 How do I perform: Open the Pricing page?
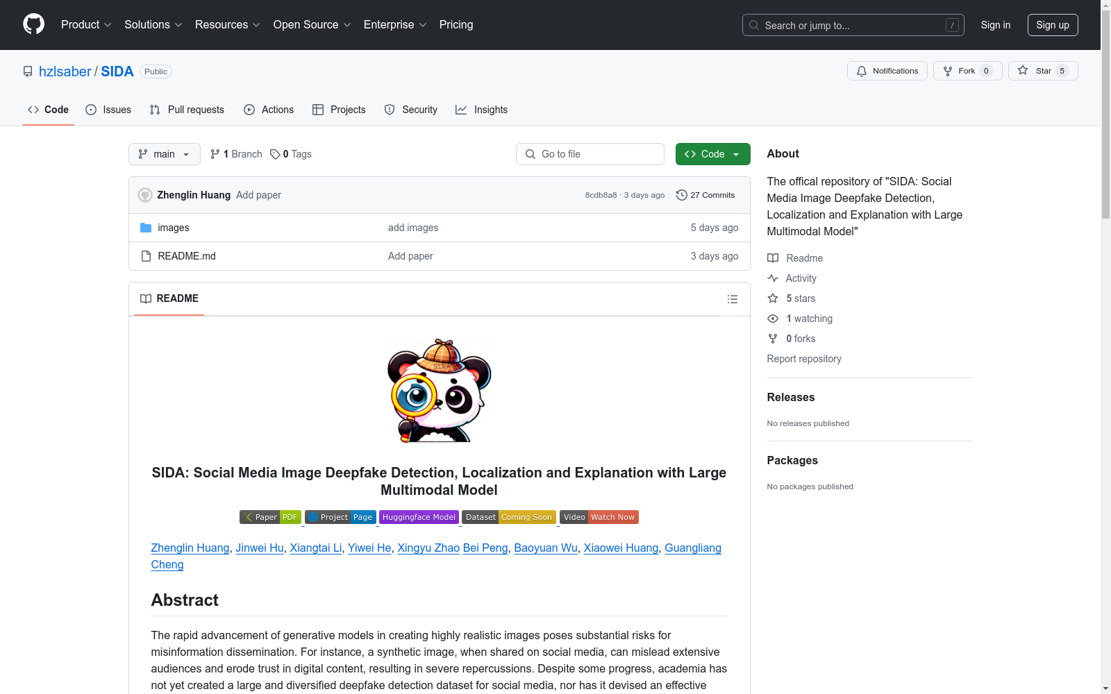456,25
